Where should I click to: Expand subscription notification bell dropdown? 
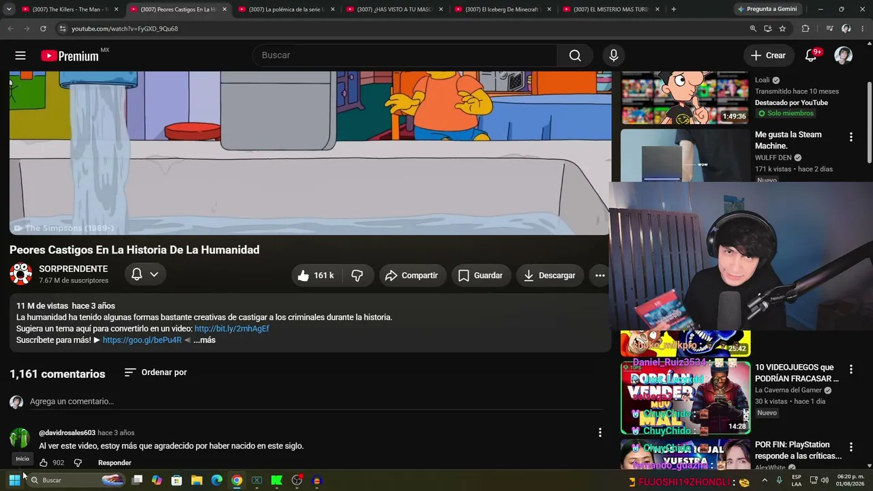(145, 274)
